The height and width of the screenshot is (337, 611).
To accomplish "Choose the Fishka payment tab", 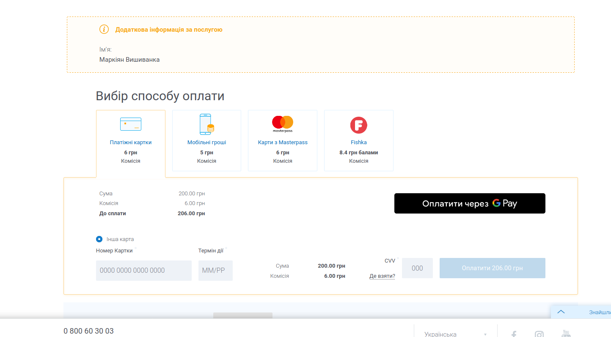I will 358,142.
